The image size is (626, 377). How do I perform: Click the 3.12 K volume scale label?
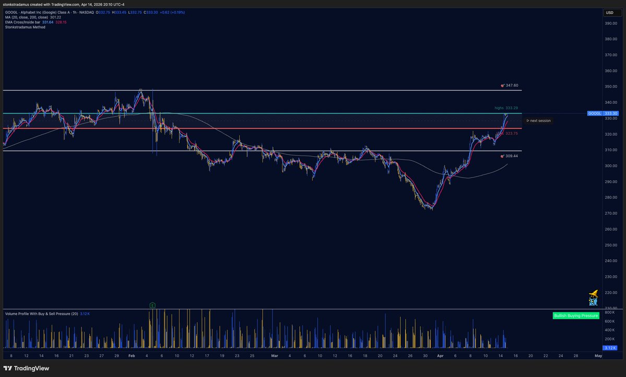pos(610,348)
